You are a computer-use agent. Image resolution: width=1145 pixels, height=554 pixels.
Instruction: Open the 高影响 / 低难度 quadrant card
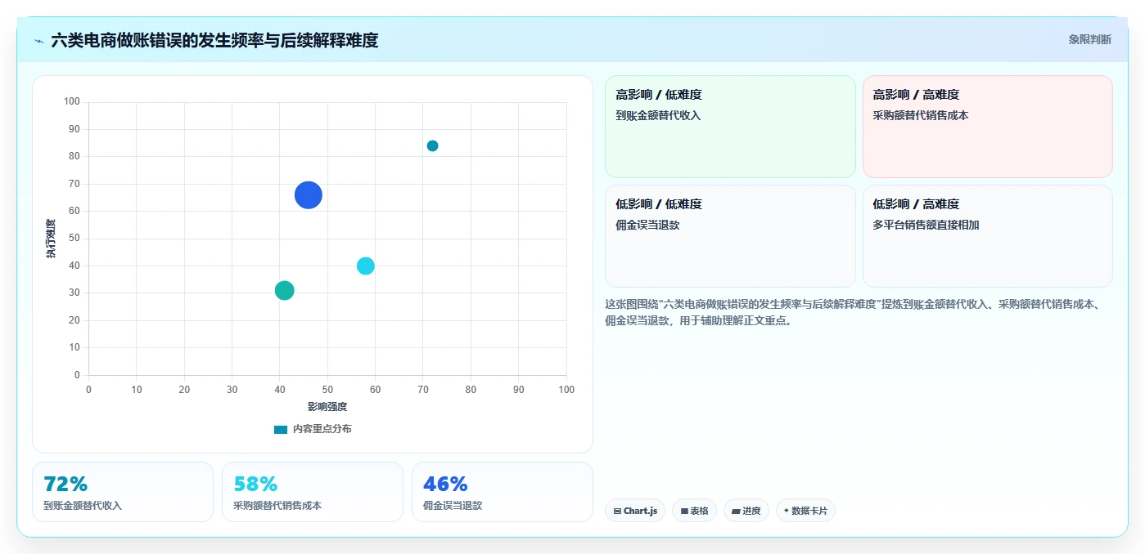point(730,127)
